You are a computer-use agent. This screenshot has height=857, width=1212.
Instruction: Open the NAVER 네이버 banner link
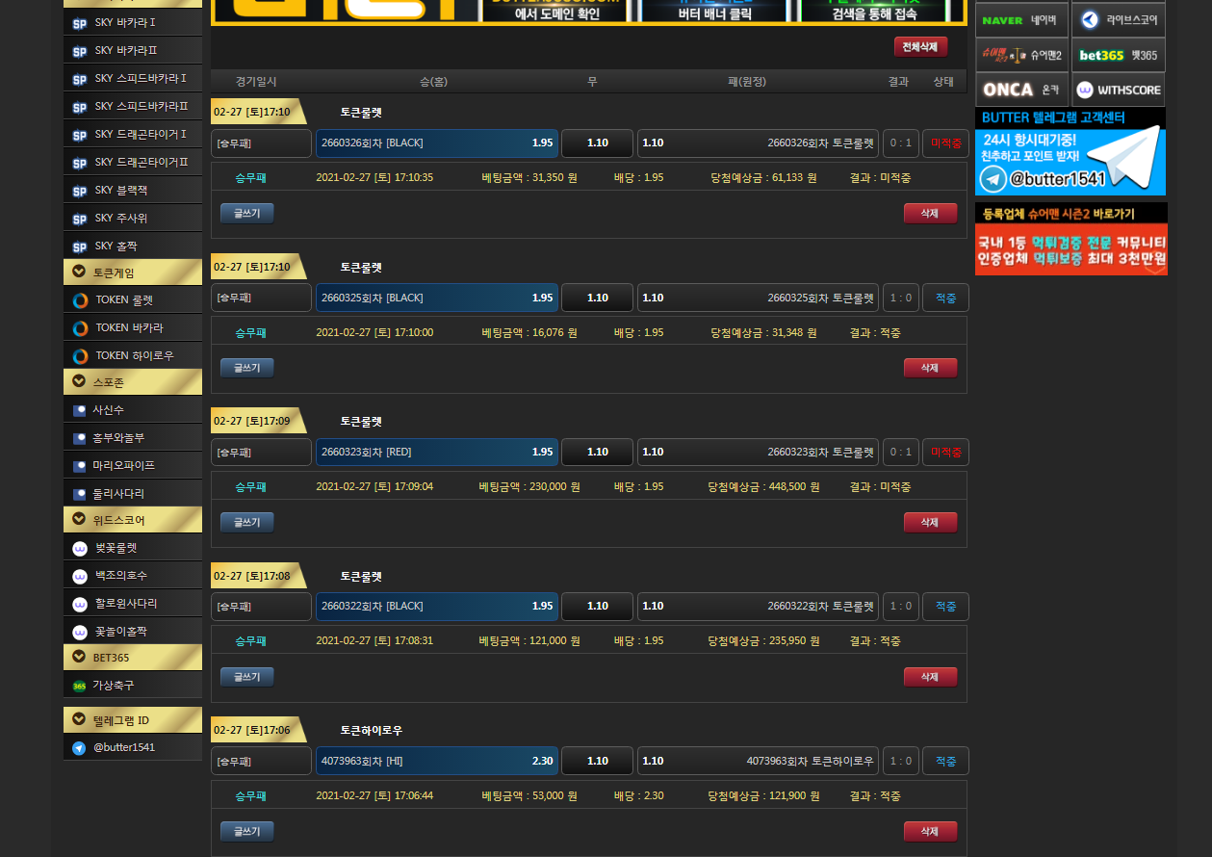click(1021, 19)
